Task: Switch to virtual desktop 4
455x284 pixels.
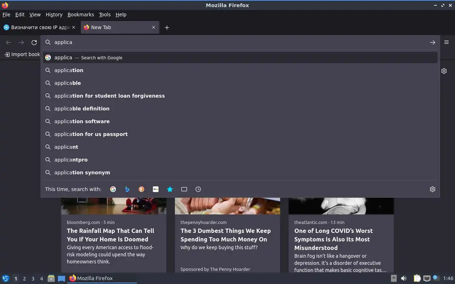Action: tap(41, 279)
